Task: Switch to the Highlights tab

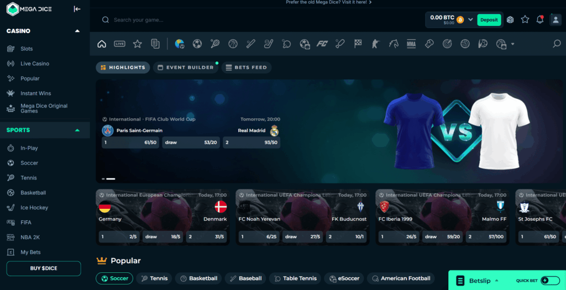Action: coord(123,67)
